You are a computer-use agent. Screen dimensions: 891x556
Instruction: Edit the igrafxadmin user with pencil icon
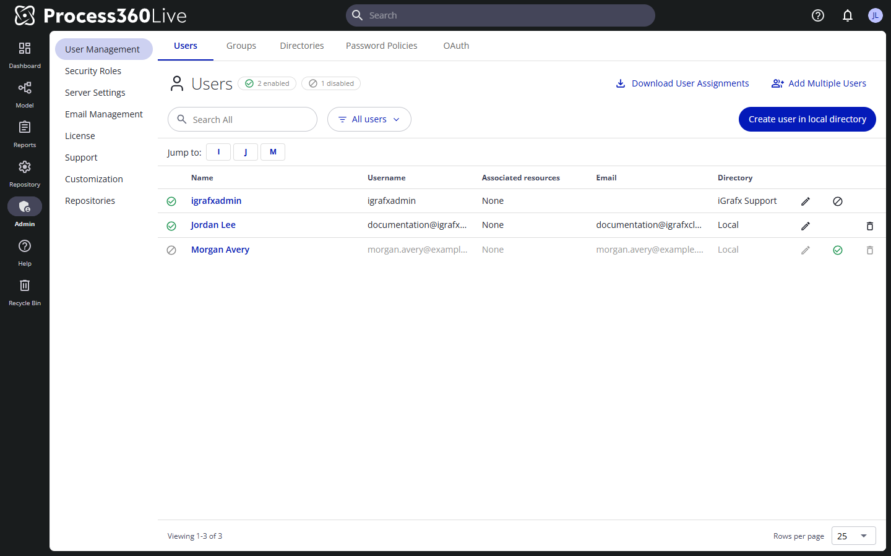[x=806, y=201]
